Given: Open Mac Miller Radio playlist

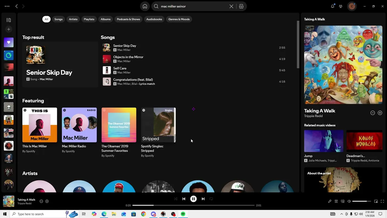Looking at the screenshot, I should [x=79, y=130].
